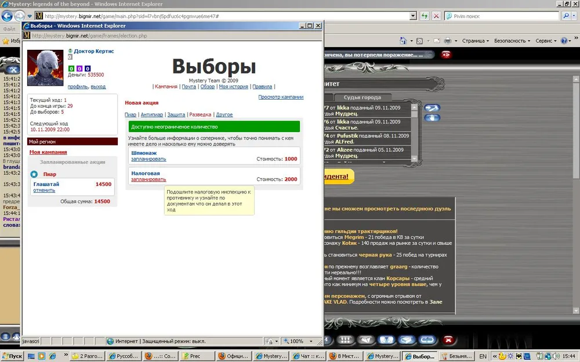Click запланировать under Шпионаж

pyautogui.click(x=148, y=159)
